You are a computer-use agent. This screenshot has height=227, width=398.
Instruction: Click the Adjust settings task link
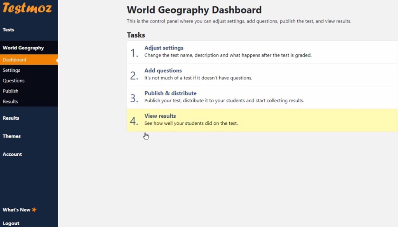click(x=164, y=48)
